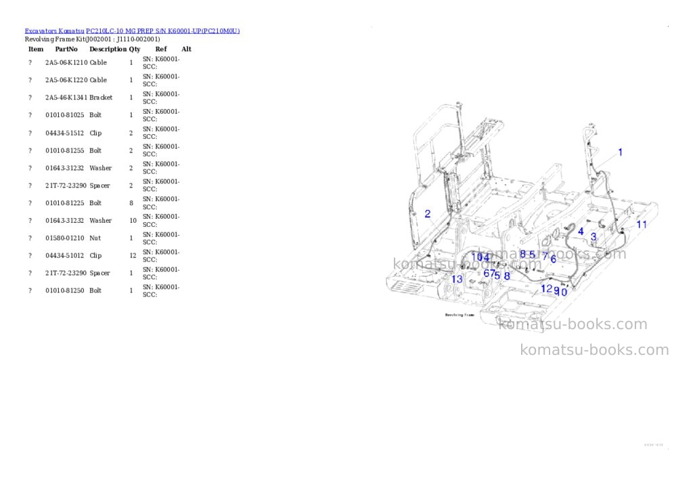Click the Item column header
The width and height of the screenshot is (693, 491).
pyautogui.click(x=36, y=49)
